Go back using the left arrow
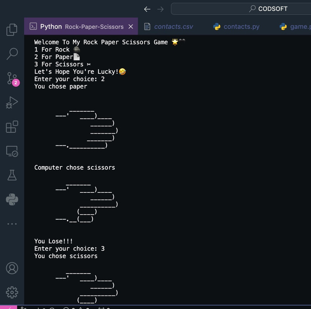This screenshot has height=309, width=311. (x=147, y=9)
